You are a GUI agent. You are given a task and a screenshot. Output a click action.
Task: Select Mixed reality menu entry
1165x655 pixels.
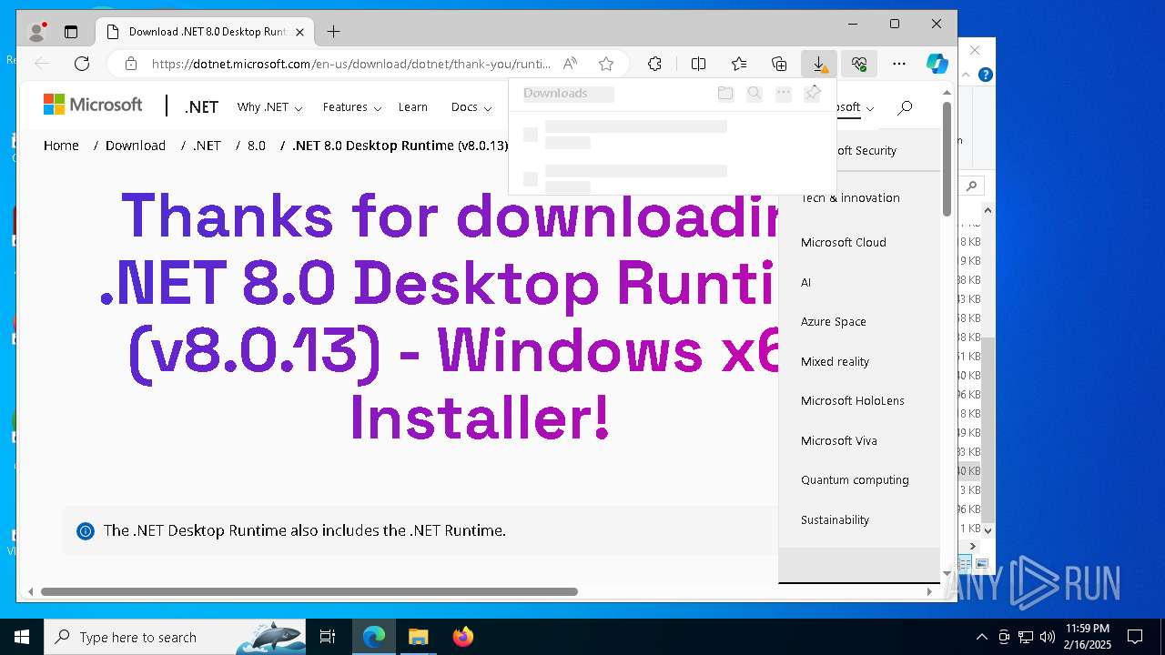835,361
